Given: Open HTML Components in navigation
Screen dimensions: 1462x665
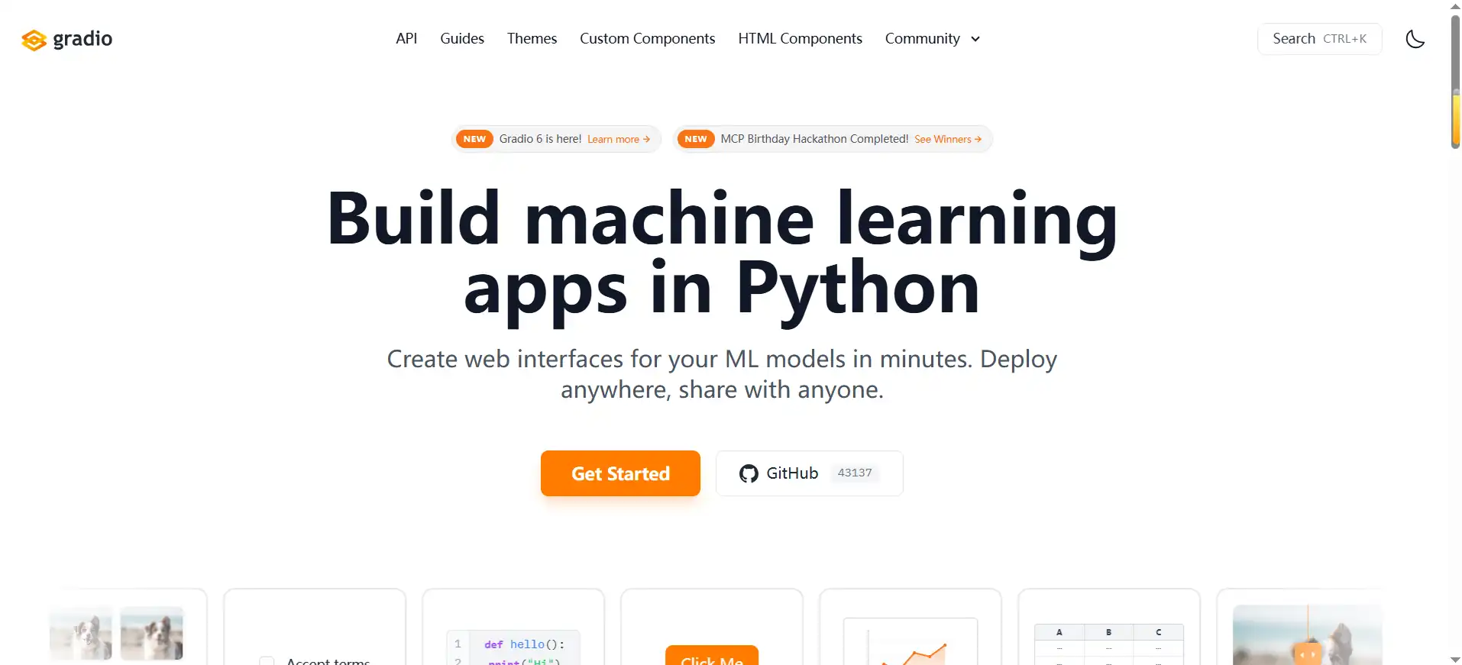Looking at the screenshot, I should coord(800,38).
